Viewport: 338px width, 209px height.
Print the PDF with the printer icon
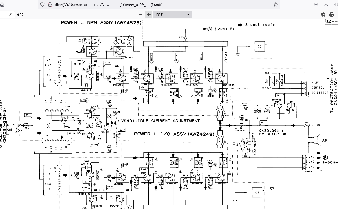pyautogui.click(x=332, y=15)
